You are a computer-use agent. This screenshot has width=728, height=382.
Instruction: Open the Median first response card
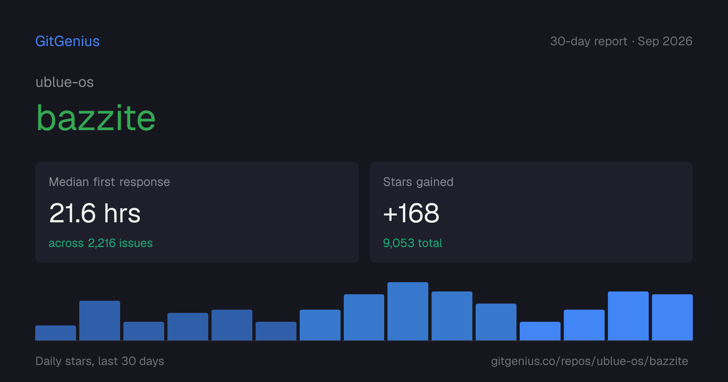pyautogui.click(x=197, y=212)
